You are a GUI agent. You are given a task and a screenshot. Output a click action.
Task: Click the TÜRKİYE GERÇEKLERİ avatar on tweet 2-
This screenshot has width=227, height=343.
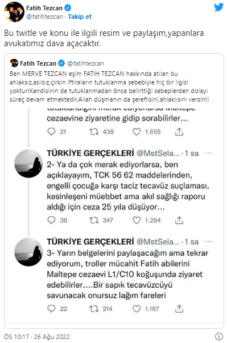(x=28, y=163)
